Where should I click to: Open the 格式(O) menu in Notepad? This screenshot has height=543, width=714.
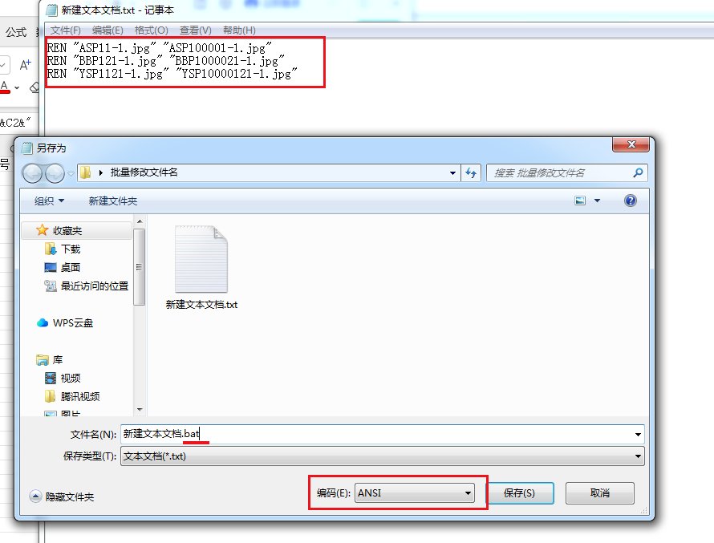pos(152,30)
